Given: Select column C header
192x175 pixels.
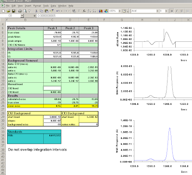Looking at the screenshot, I should tap(52, 20).
